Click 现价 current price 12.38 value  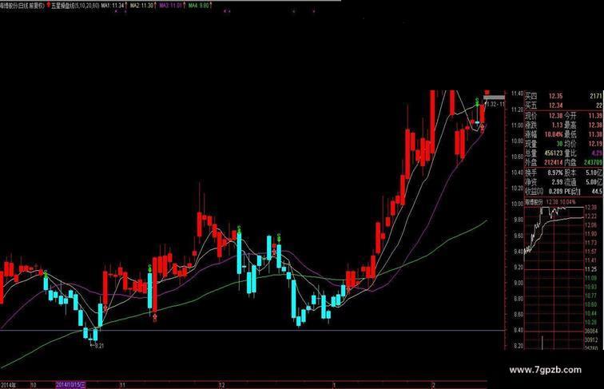tap(555, 116)
